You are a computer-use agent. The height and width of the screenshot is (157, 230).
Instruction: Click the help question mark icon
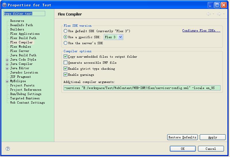coord(8,149)
